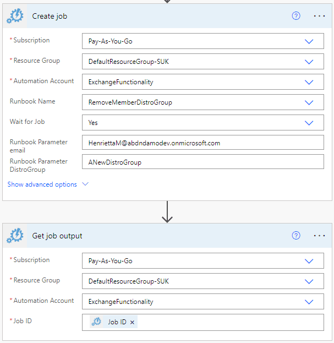
Task: Expand Subscription dropdown in Get job output
Action: 309,261
